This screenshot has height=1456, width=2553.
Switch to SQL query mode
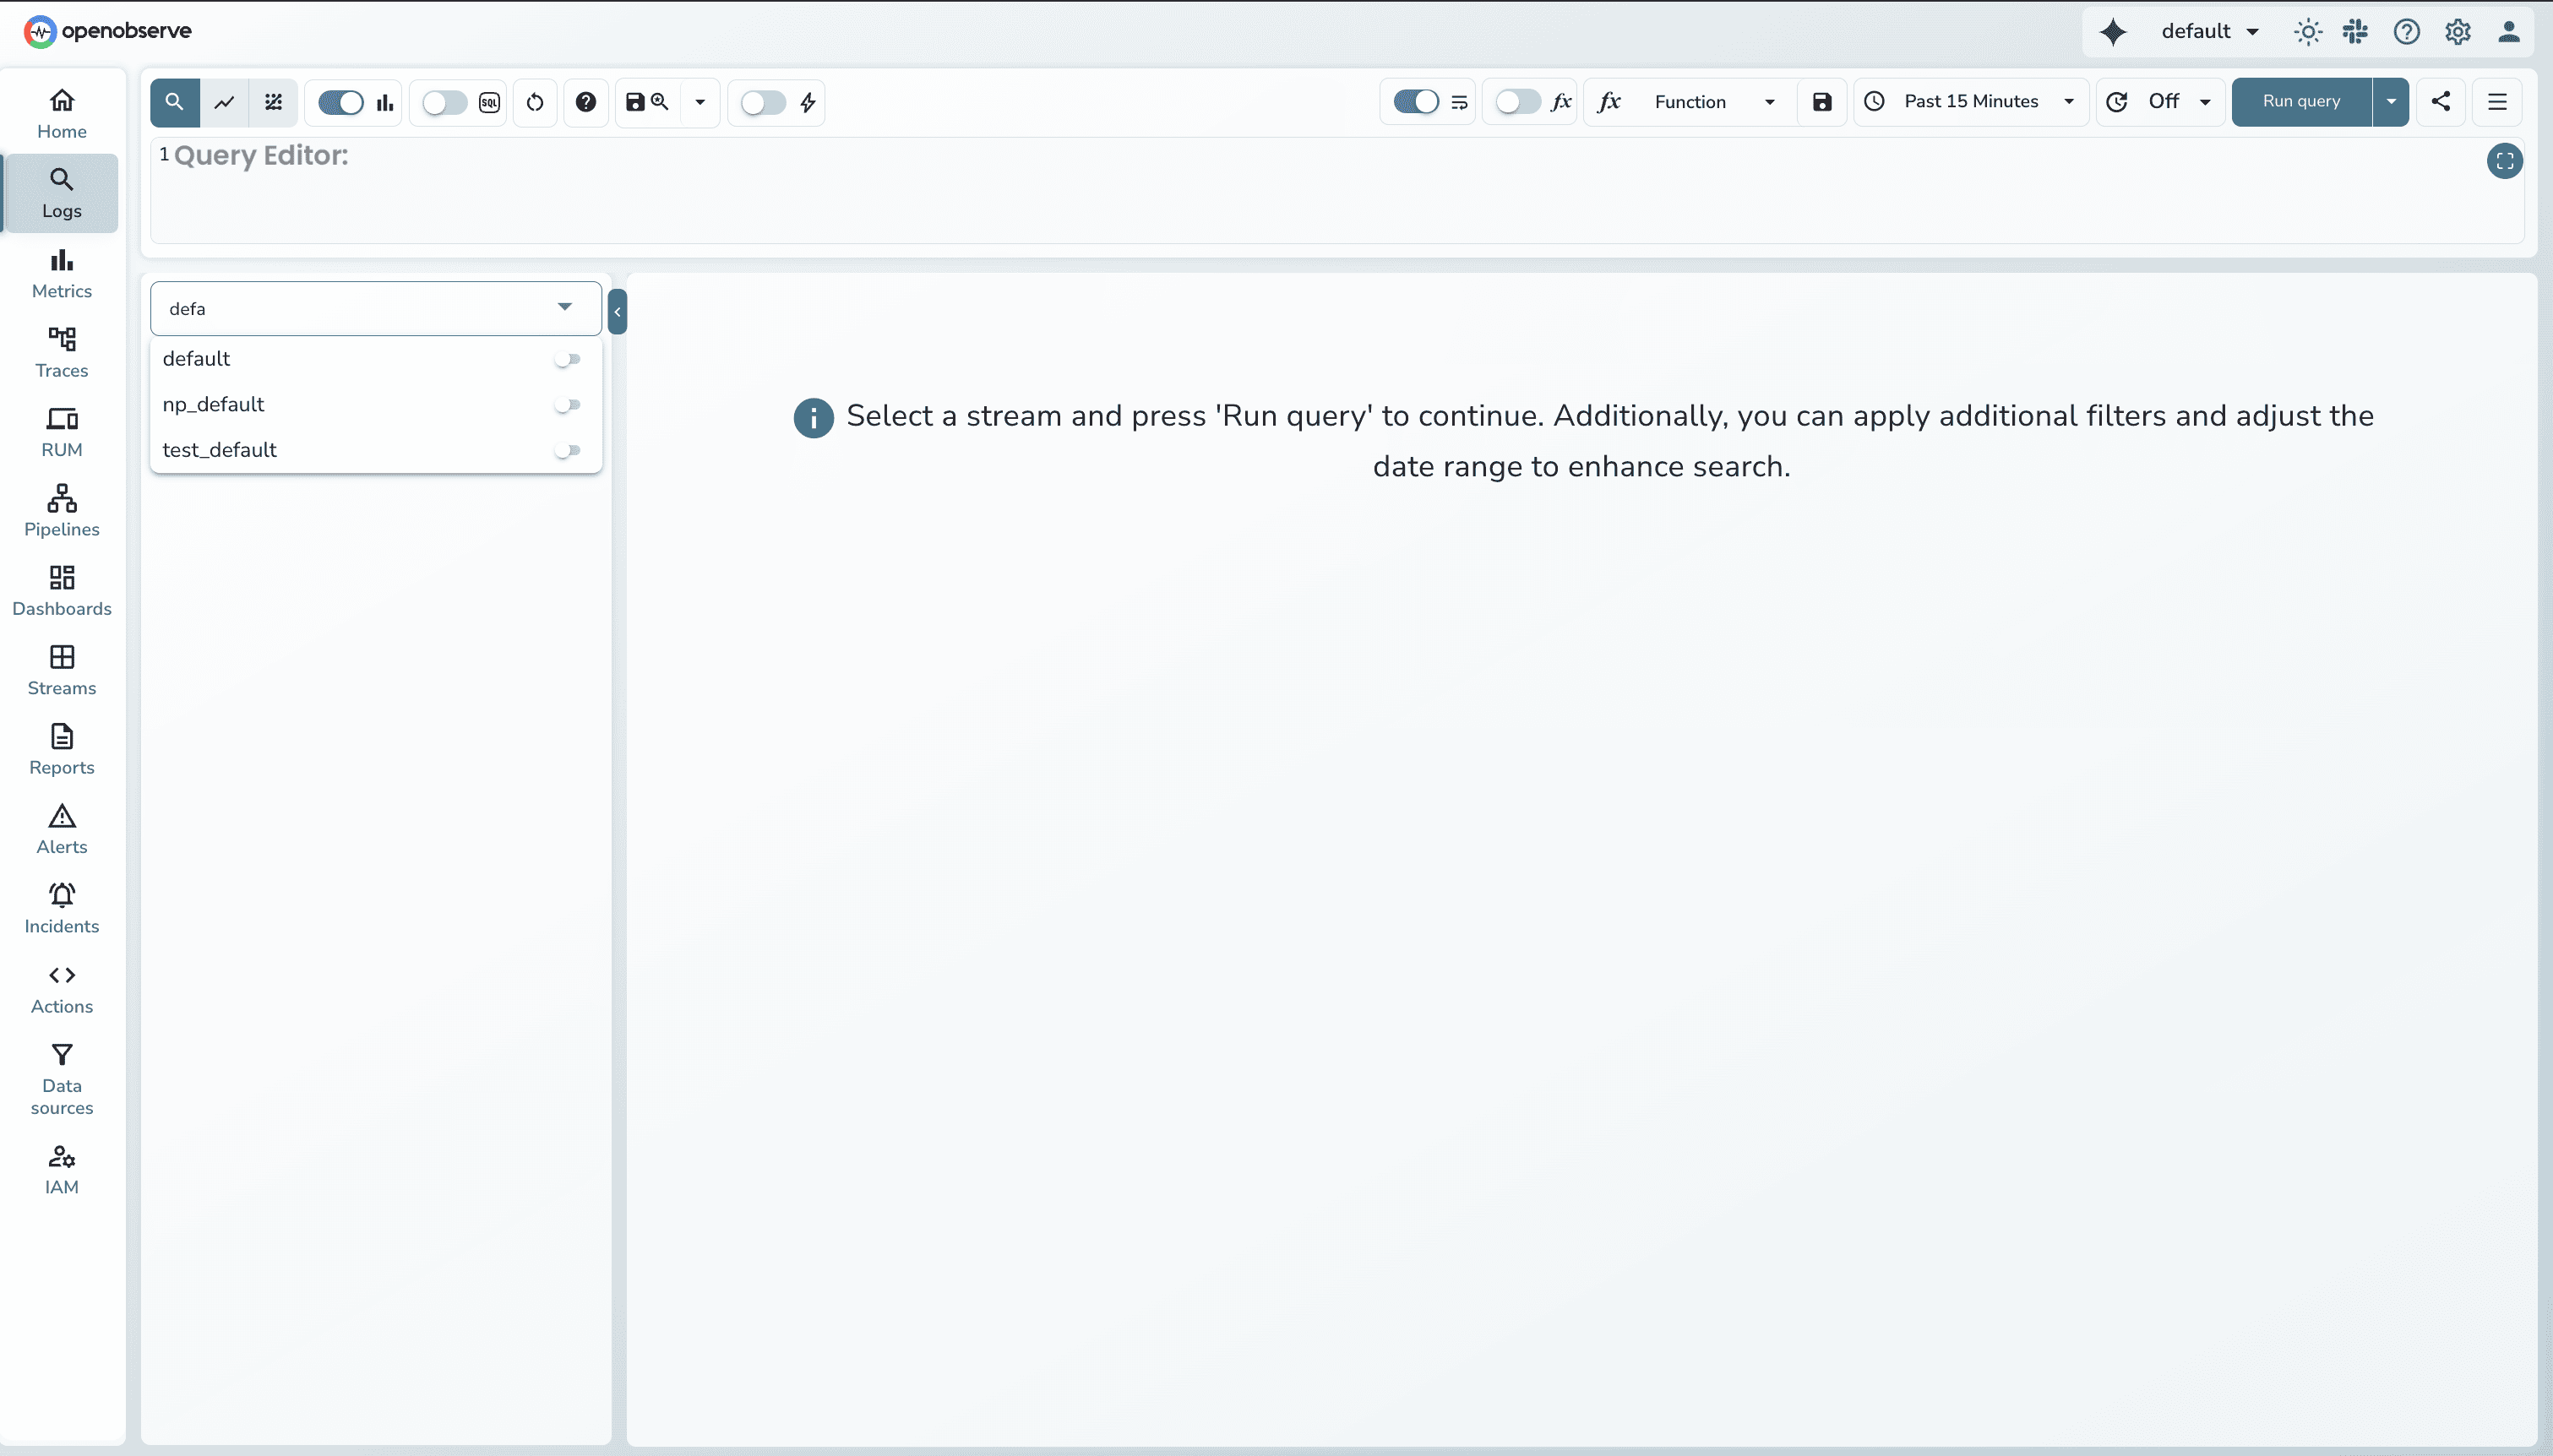444,102
